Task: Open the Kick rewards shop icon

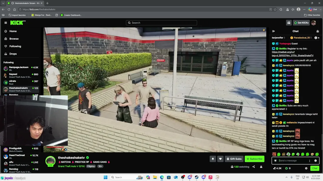Action: 289,23
